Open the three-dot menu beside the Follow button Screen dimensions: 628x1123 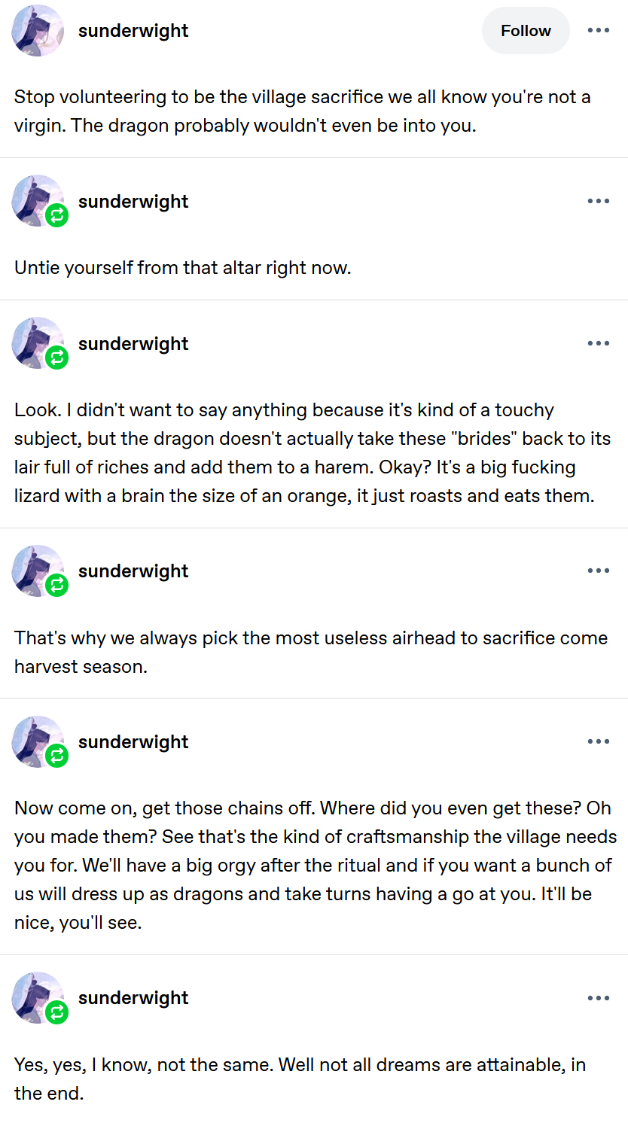click(598, 31)
